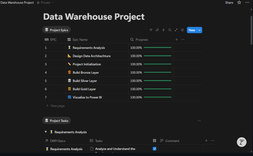Click the ruler icon of Design Data Architechture
This screenshot has width=253, height=156.
click(69, 56)
